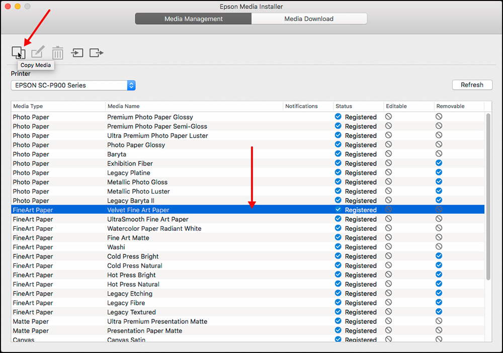Image resolution: width=503 pixels, height=353 pixels.
Task: Click the Removable checkmark for Legacy Etching
Action: click(x=439, y=293)
